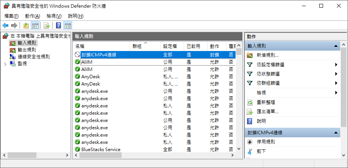Click 匯出清單 in the actions pane
348x168 pixels.
[x=267, y=112]
